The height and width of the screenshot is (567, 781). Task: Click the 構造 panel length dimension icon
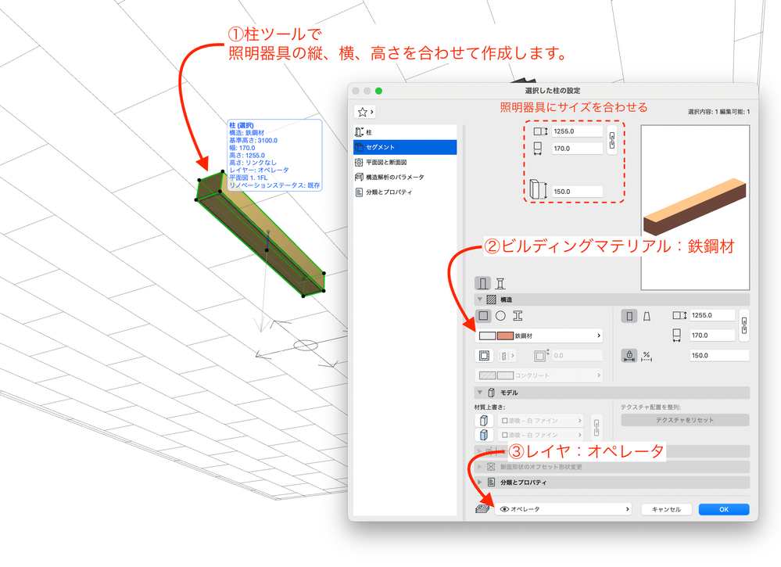(x=679, y=315)
